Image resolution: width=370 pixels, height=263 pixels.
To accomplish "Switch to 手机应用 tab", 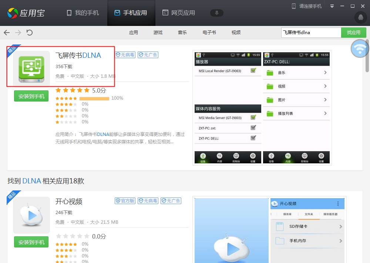I will click(x=131, y=13).
